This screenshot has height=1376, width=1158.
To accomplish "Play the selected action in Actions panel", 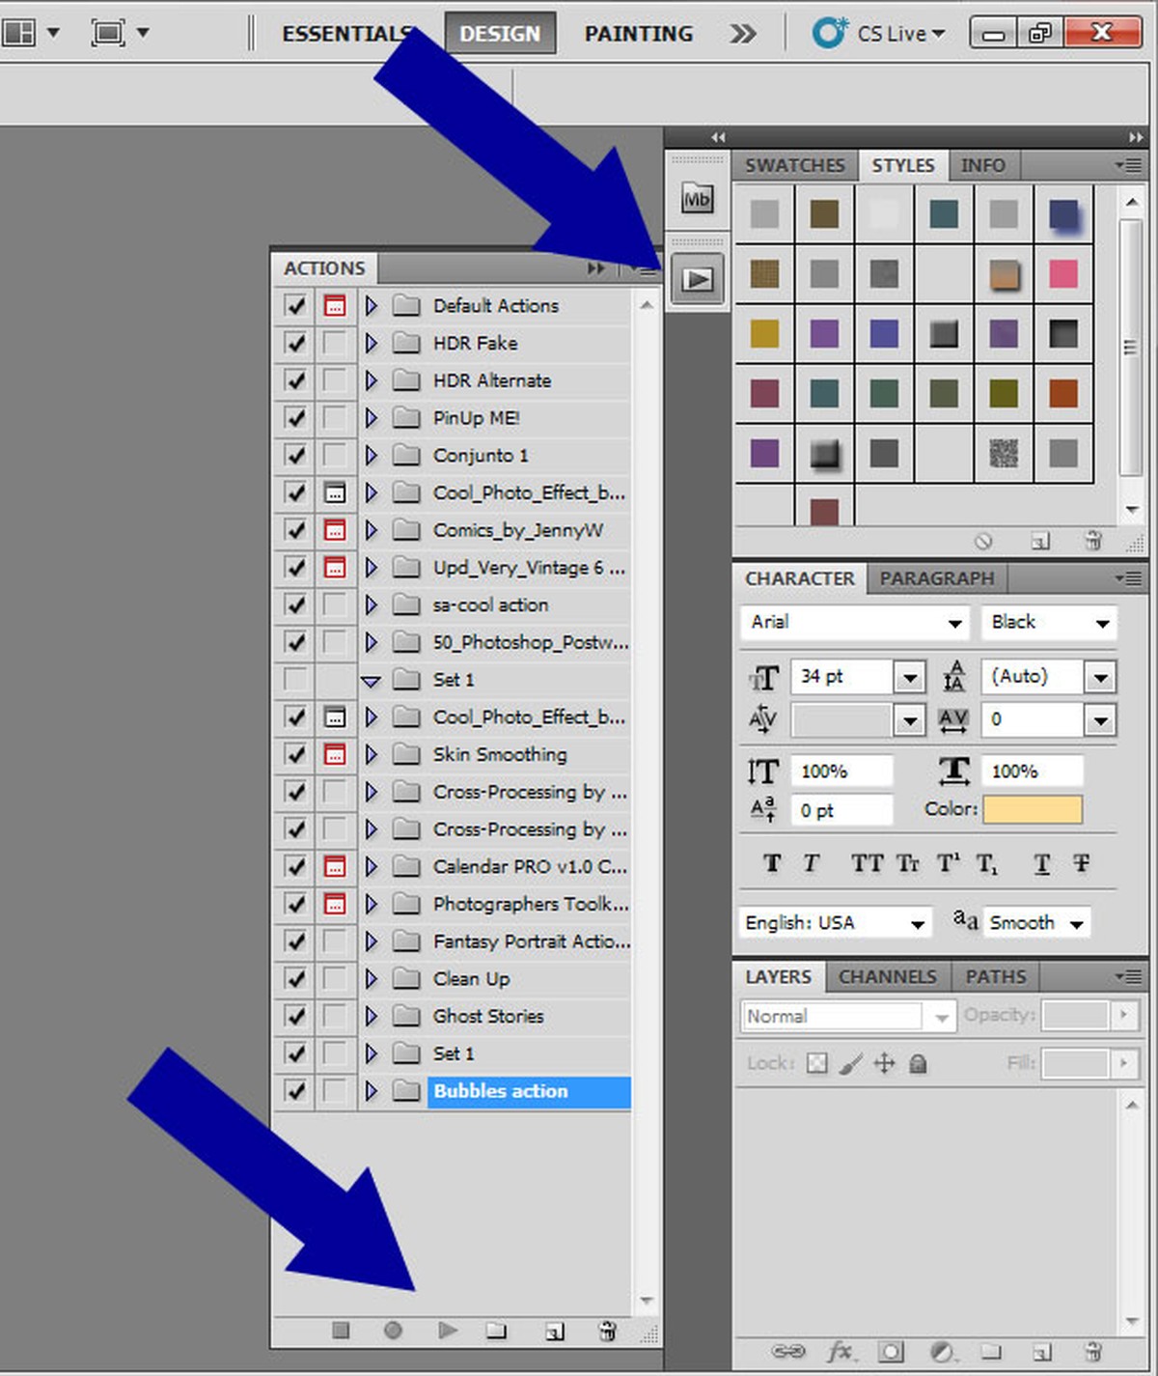I will coord(447,1330).
